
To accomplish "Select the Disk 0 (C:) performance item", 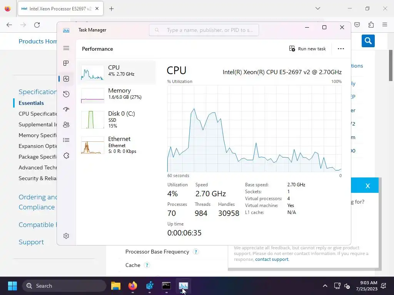I will coord(117,120).
